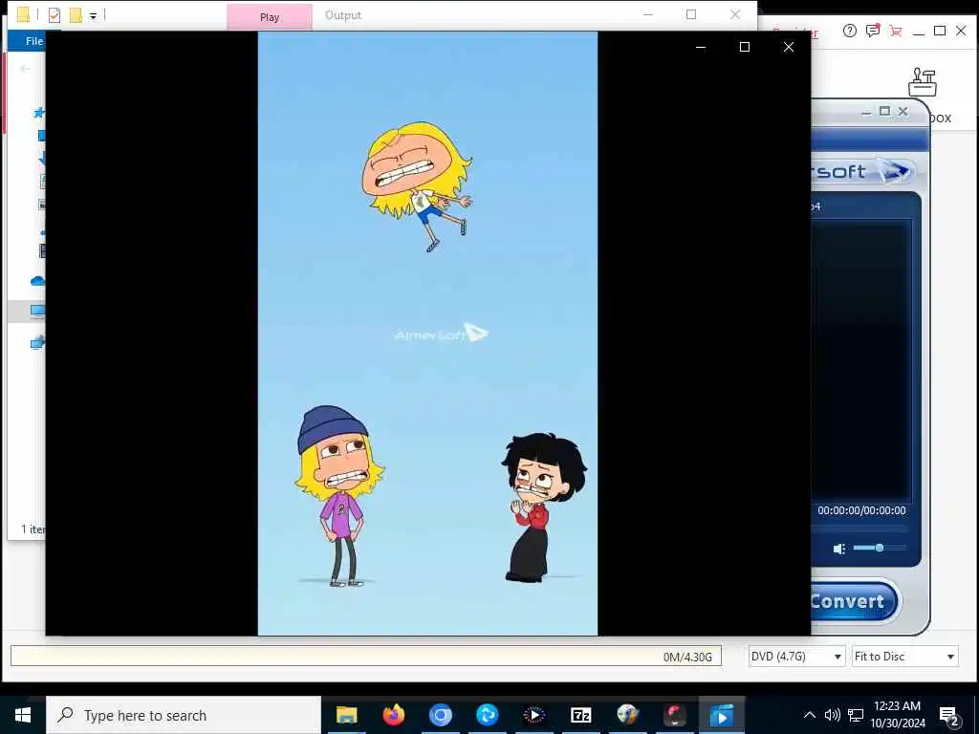
Task: Click the Properties checkmark icon in quick access toolbar
Action: click(54, 15)
